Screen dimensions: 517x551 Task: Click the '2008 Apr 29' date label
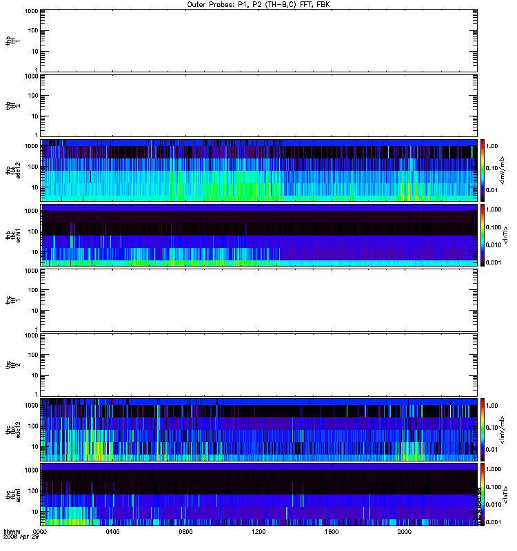click(x=21, y=537)
